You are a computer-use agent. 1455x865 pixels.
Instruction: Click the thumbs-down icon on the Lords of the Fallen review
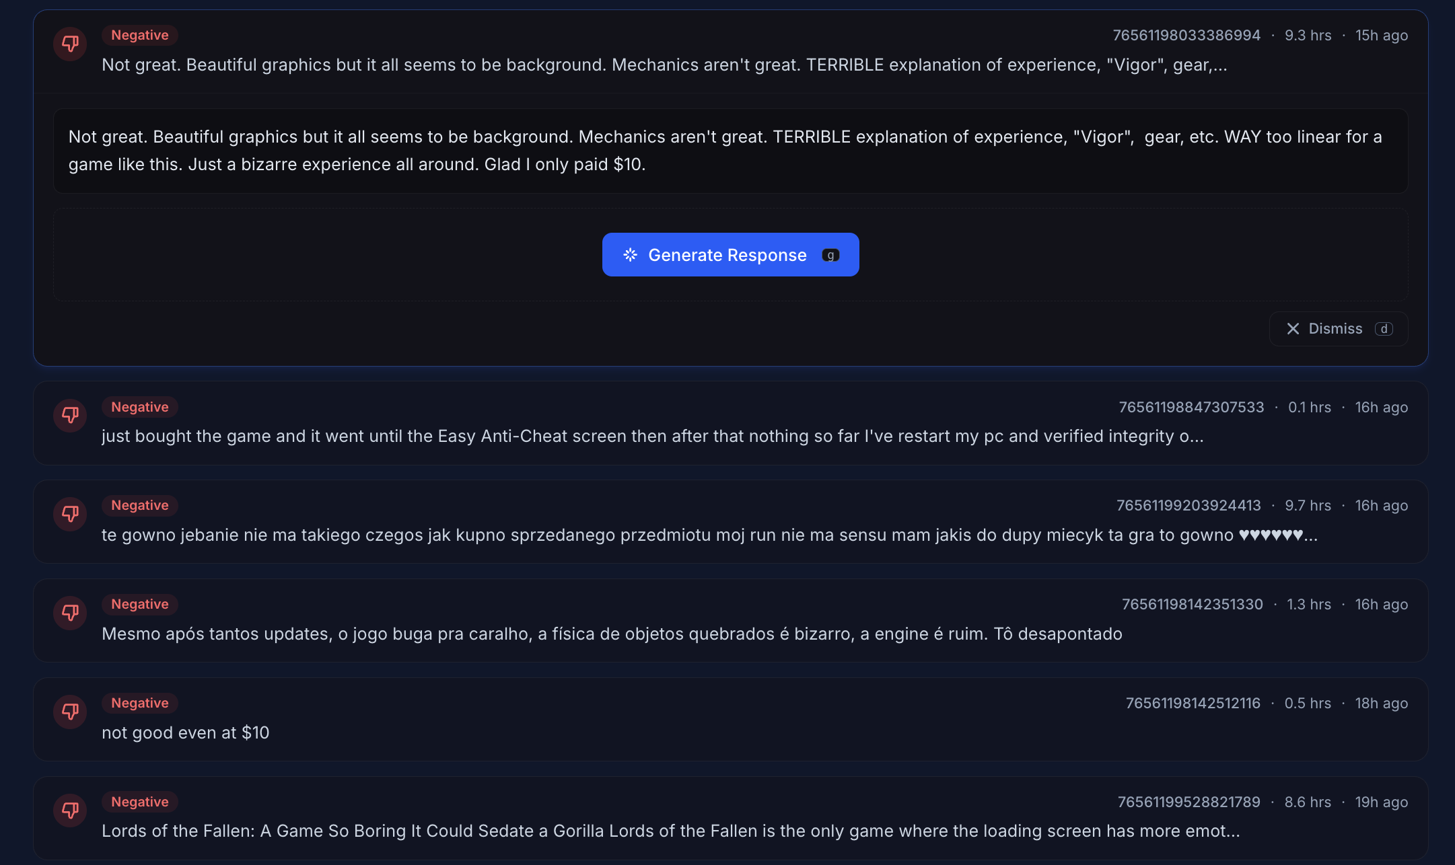pos(70,811)
